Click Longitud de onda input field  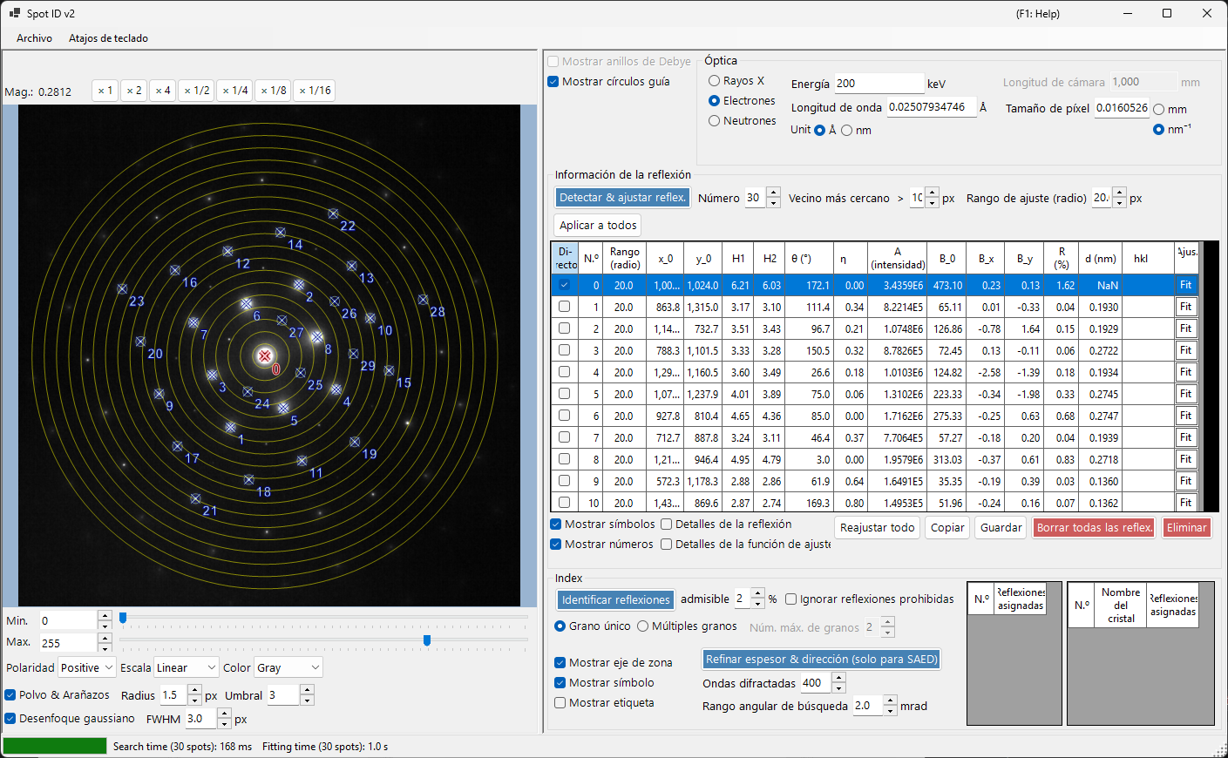tap(931, 107)
